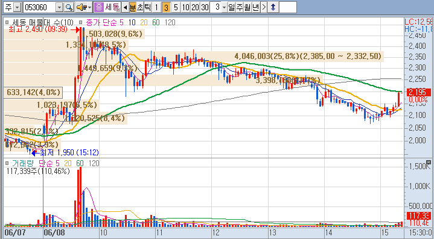Image resolution: width=434 pixels, height=239 pixels.
Task: Choose the 10 minute interval
Action: pyautogui.click(x=185, y=7)
